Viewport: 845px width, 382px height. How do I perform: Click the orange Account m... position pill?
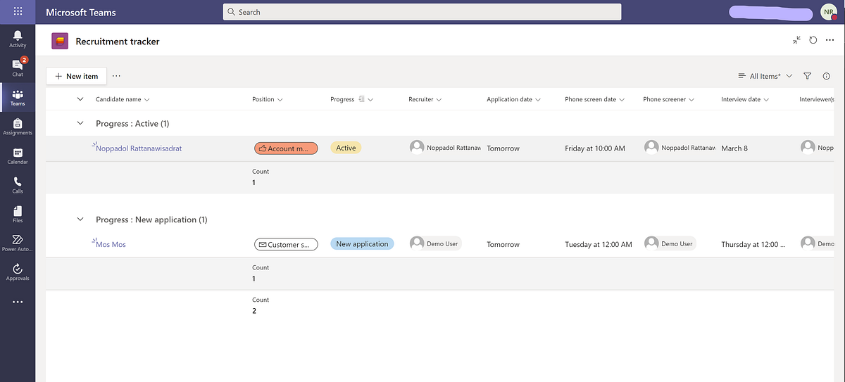tap(286, 148)
